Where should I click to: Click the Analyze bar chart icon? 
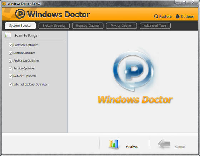(114, 144)
